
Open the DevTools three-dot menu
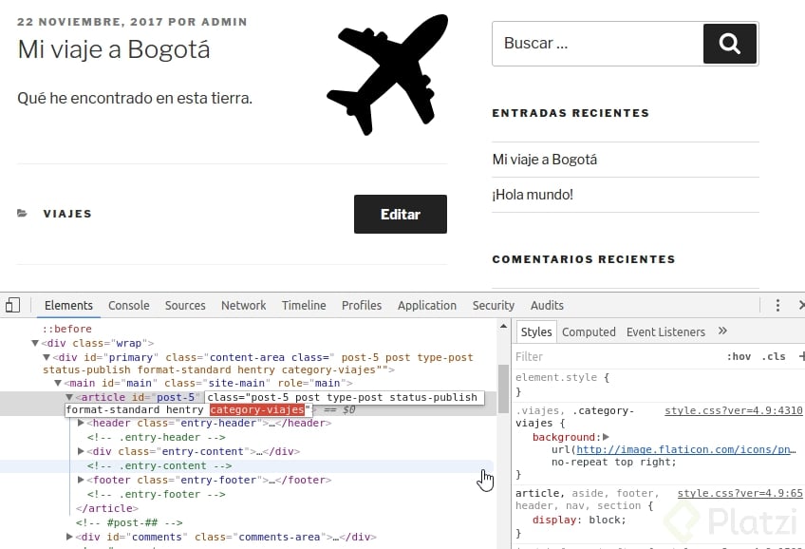click(777, 306)
